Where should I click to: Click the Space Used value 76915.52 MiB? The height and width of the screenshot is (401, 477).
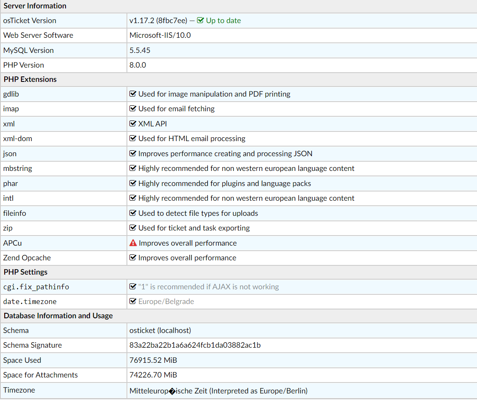pos(153,360)
